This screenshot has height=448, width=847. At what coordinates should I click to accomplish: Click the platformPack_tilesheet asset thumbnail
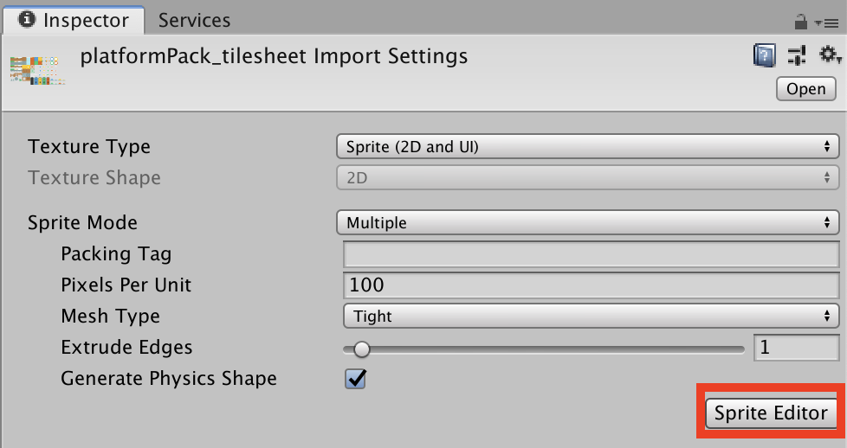tap(36, 69)
